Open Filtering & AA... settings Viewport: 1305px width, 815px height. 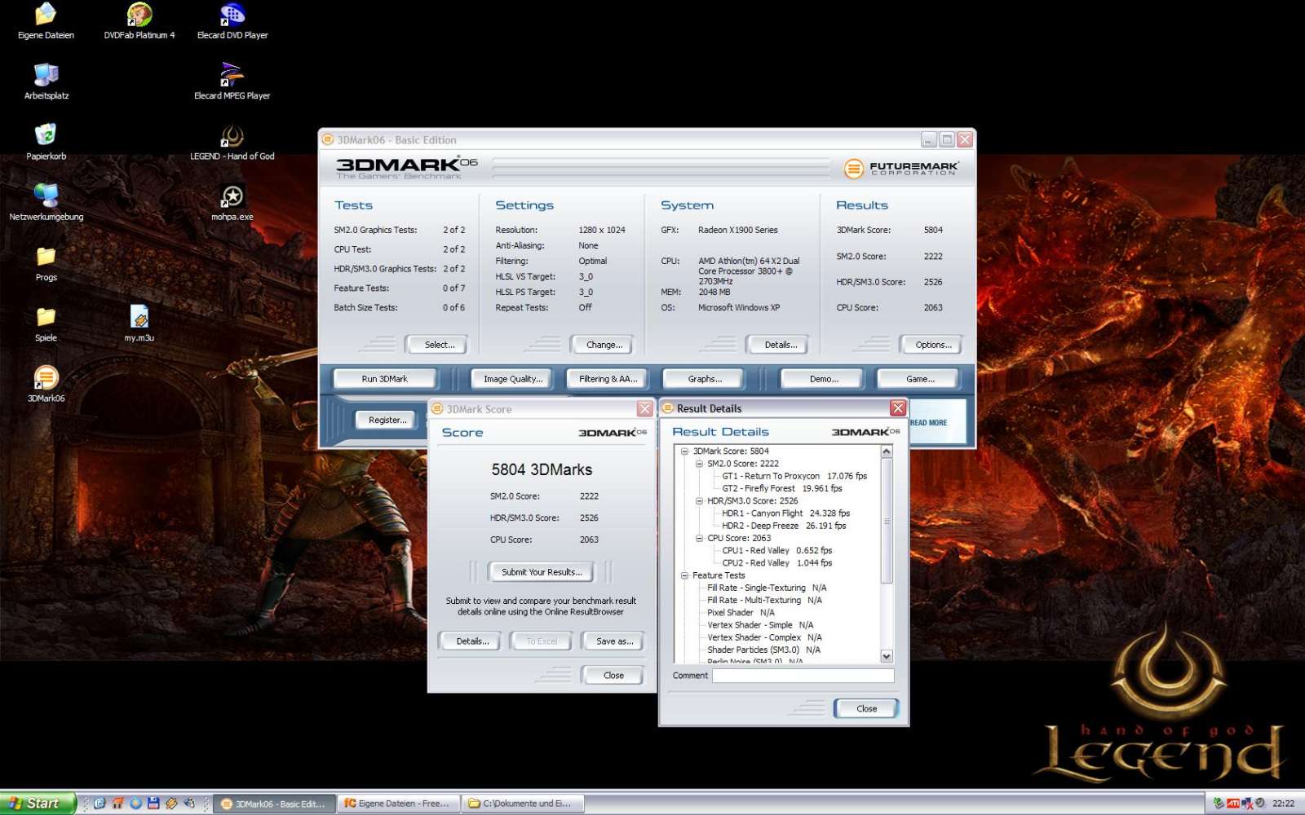pyautogui.click(x=608, y=379)
